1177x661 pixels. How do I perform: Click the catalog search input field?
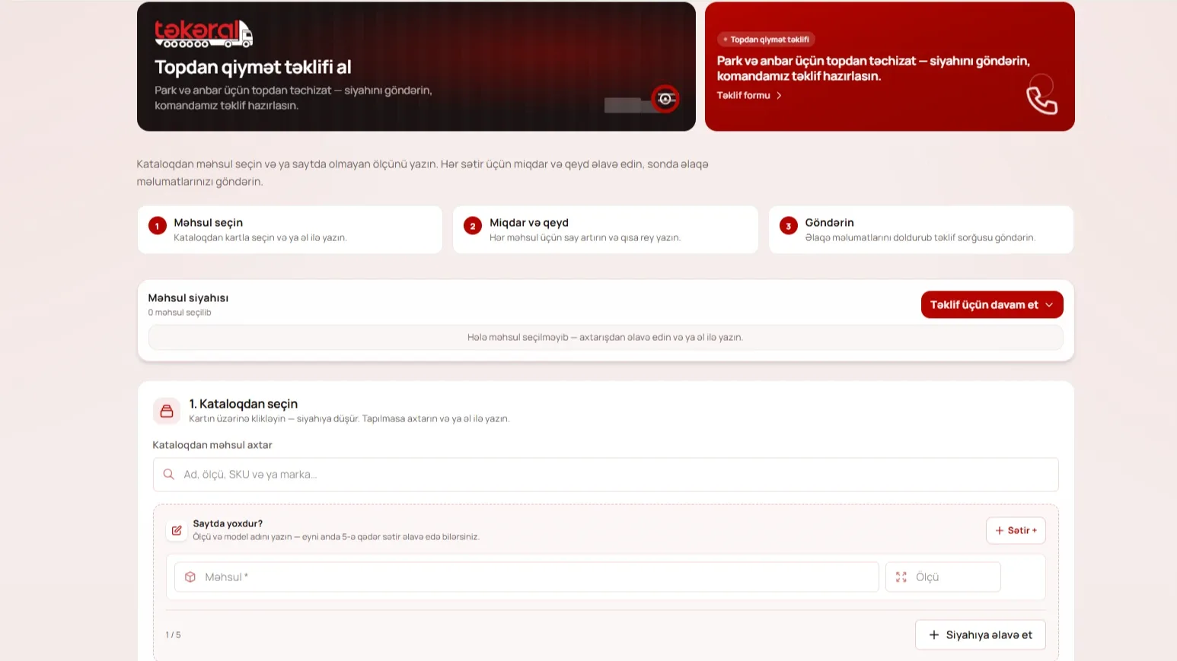point(605,475)
